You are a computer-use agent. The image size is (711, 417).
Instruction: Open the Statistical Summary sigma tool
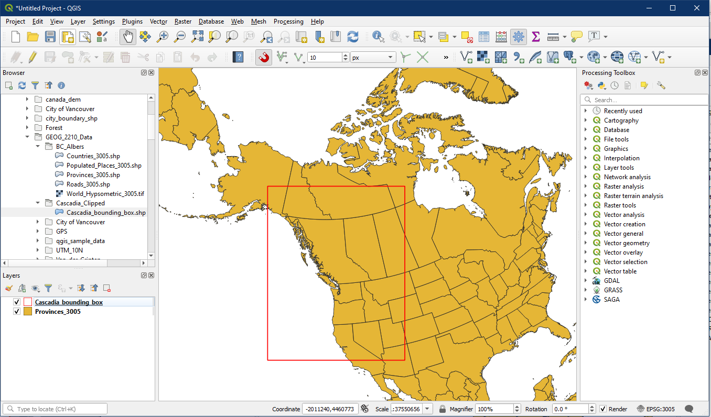click(x=535, y=37)
